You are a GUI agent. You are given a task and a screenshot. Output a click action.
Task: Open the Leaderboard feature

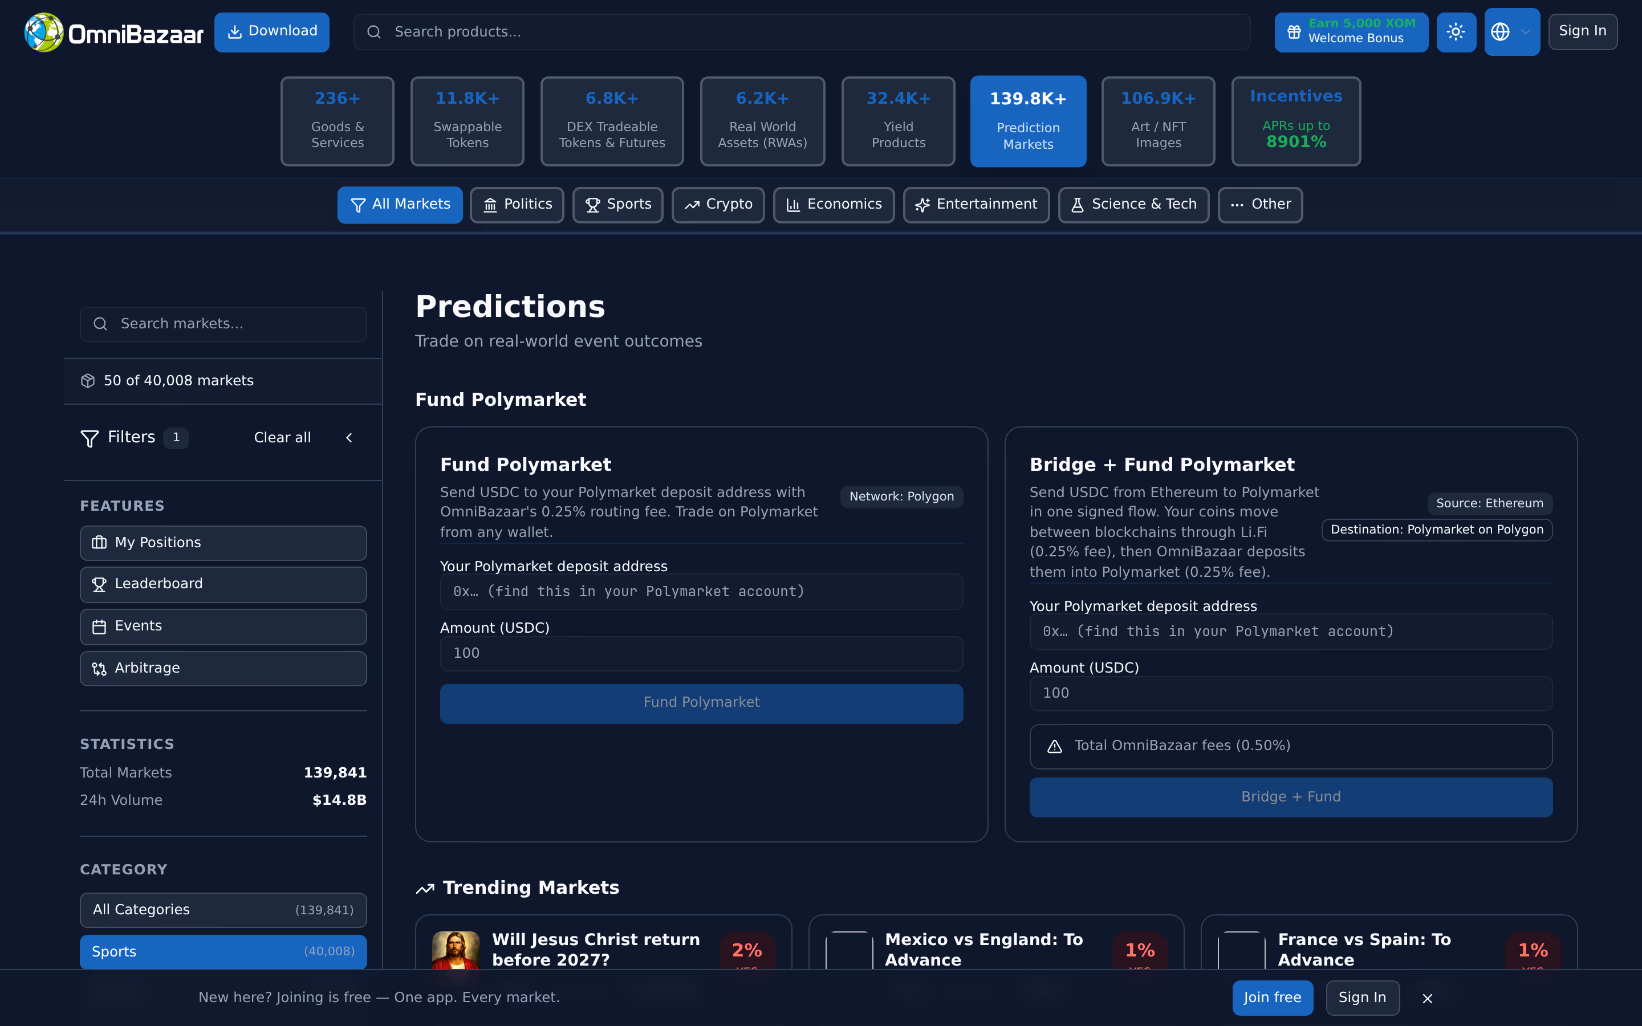click(x=223, y=584)
